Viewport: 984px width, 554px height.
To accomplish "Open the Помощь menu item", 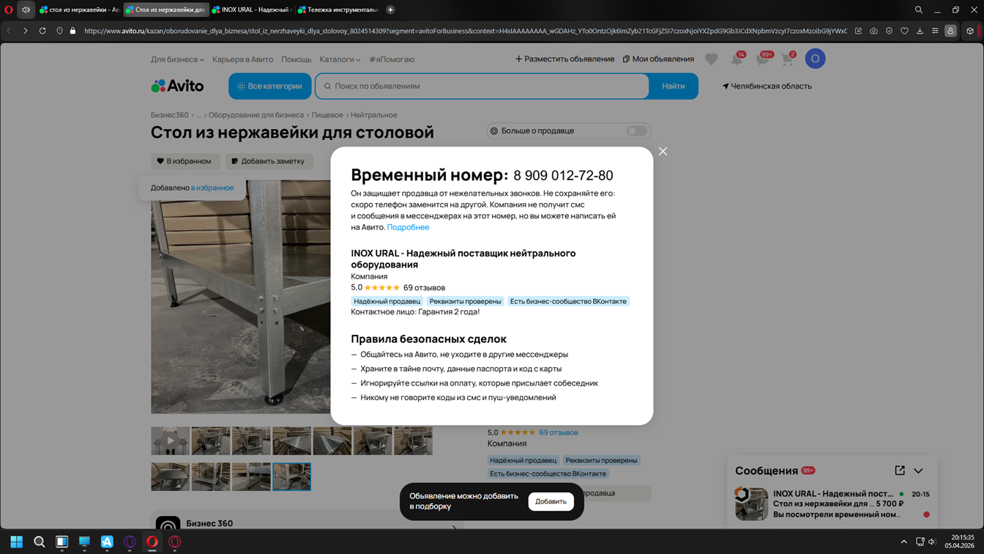I will pyautogui.click(x=297, y=59).
